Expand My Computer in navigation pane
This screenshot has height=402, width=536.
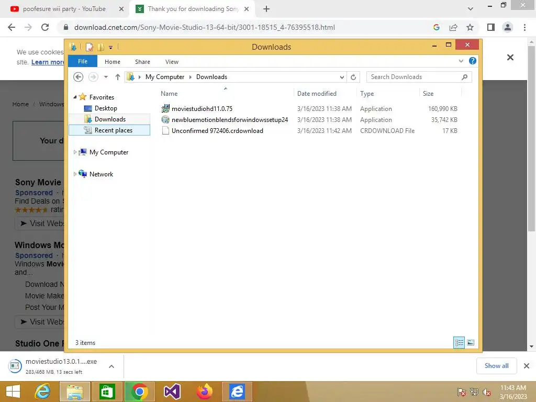point(75,152)
